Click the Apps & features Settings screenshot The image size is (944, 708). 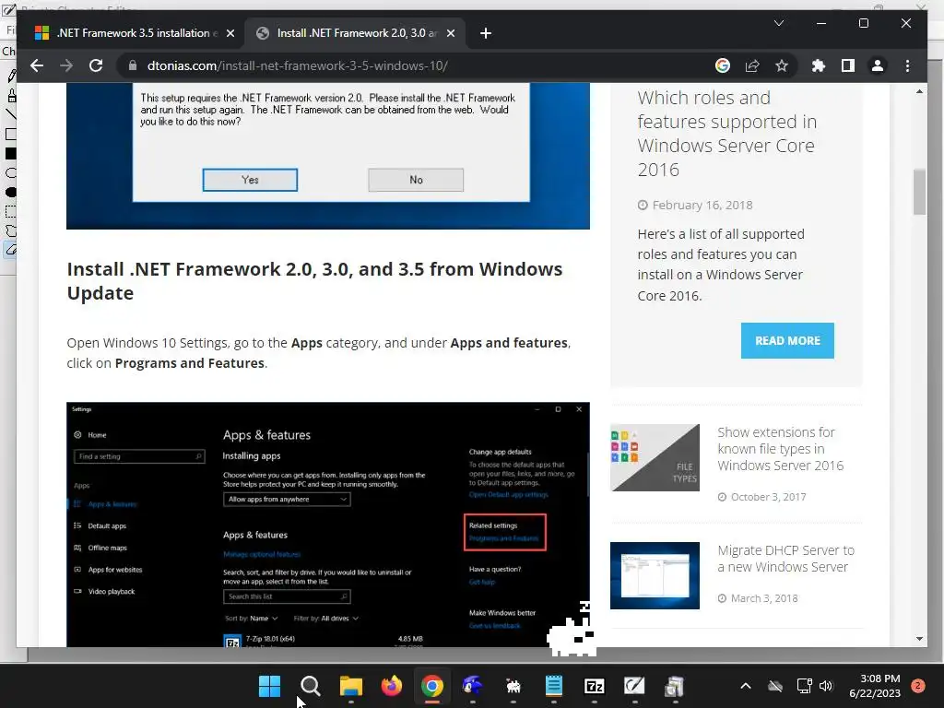click(328, 525)
